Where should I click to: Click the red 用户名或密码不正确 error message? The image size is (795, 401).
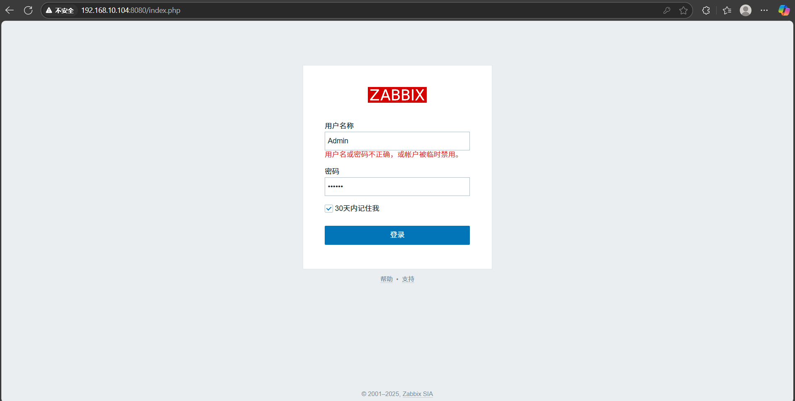point(393,155)
